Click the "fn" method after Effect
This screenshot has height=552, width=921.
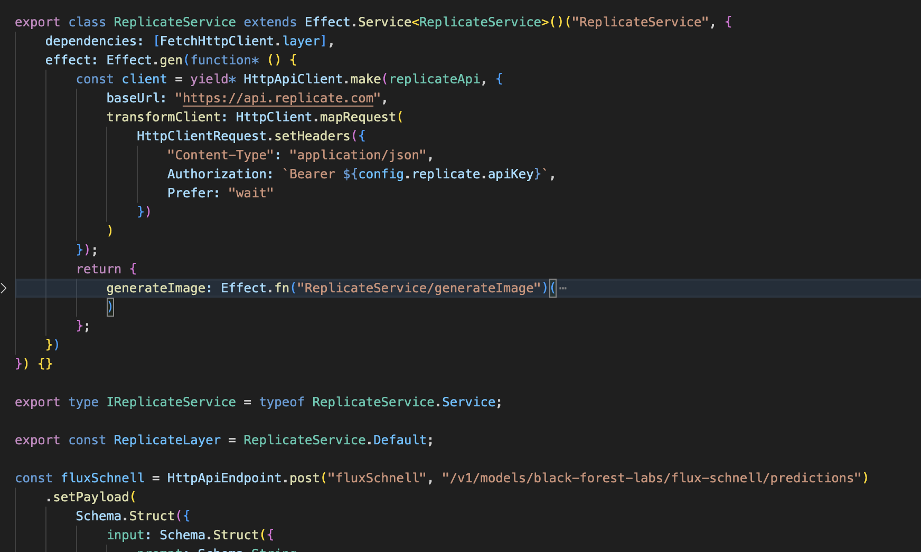click(x=281, y=288)
